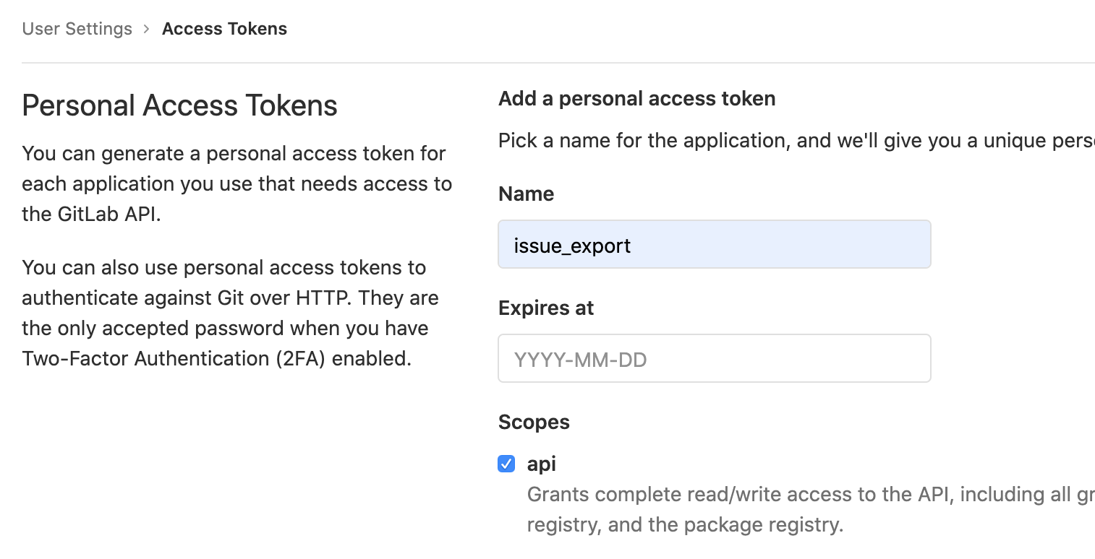Click the api scope label text

[x=541, y=464]
